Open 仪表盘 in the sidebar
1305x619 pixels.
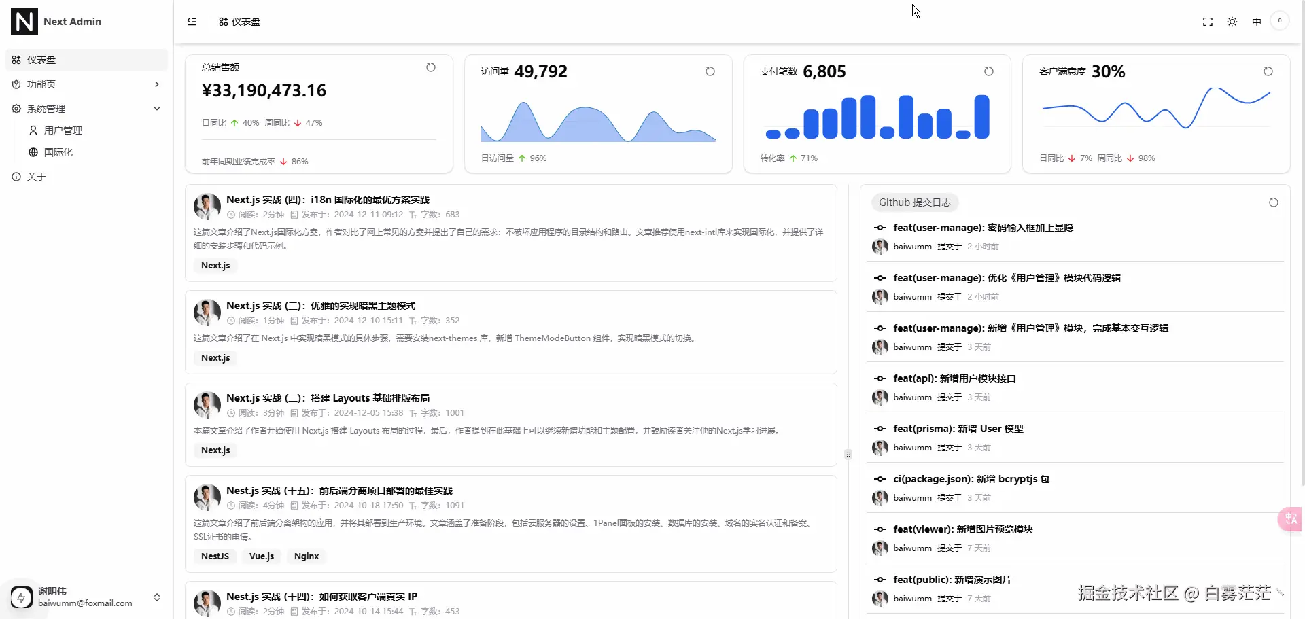point(86,60)
